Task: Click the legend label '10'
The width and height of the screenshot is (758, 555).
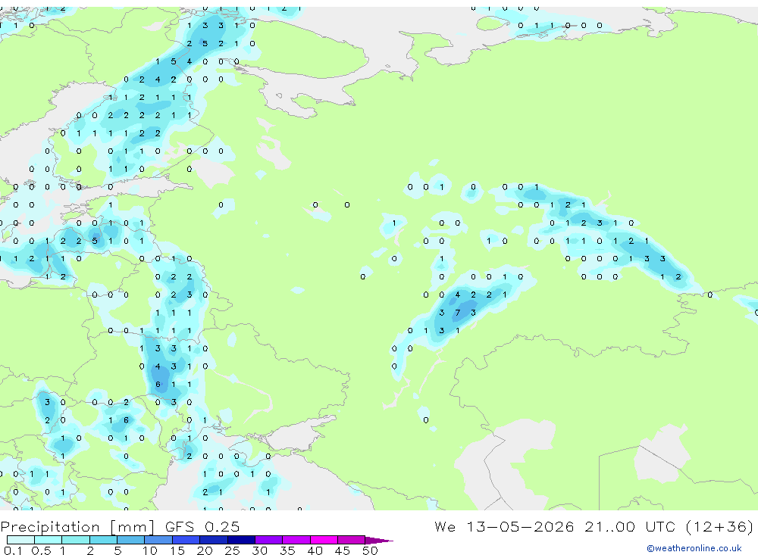Action: tap(150, 550)
